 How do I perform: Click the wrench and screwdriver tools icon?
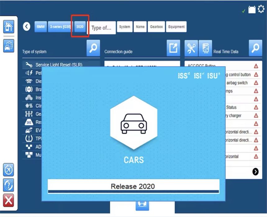[x=191, y=48]
